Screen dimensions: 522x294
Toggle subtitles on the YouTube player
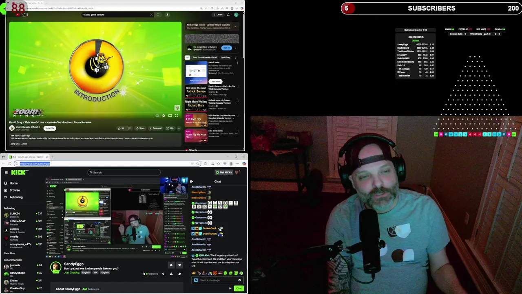[157, 116]
